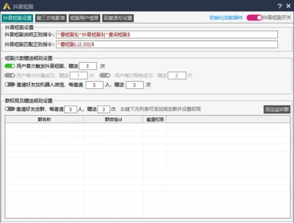Click the 进群 赠送 count field
Image resolution: width=294 pixels, height=223 pixels.
pyautogui.click(x=104, y=109)
